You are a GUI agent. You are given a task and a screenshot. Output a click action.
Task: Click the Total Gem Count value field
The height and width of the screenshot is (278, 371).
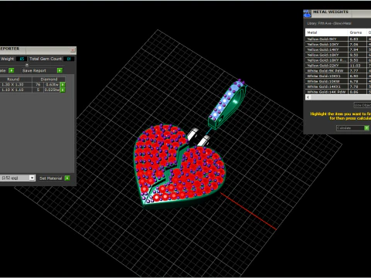click(x=69, y=59)
